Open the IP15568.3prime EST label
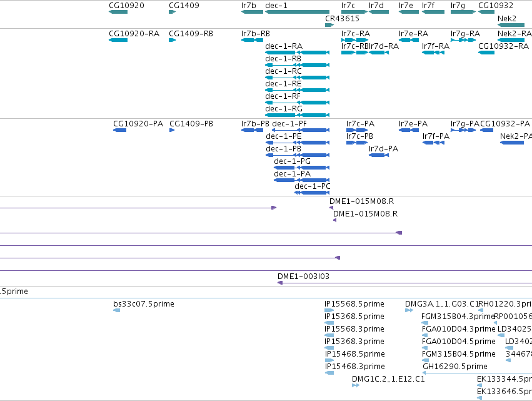This screenshot has width=532, height=401. [354, 329]
